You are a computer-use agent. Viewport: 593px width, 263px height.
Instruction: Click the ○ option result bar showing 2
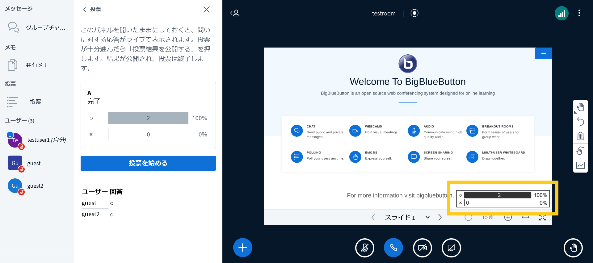[x=148, y=118]
